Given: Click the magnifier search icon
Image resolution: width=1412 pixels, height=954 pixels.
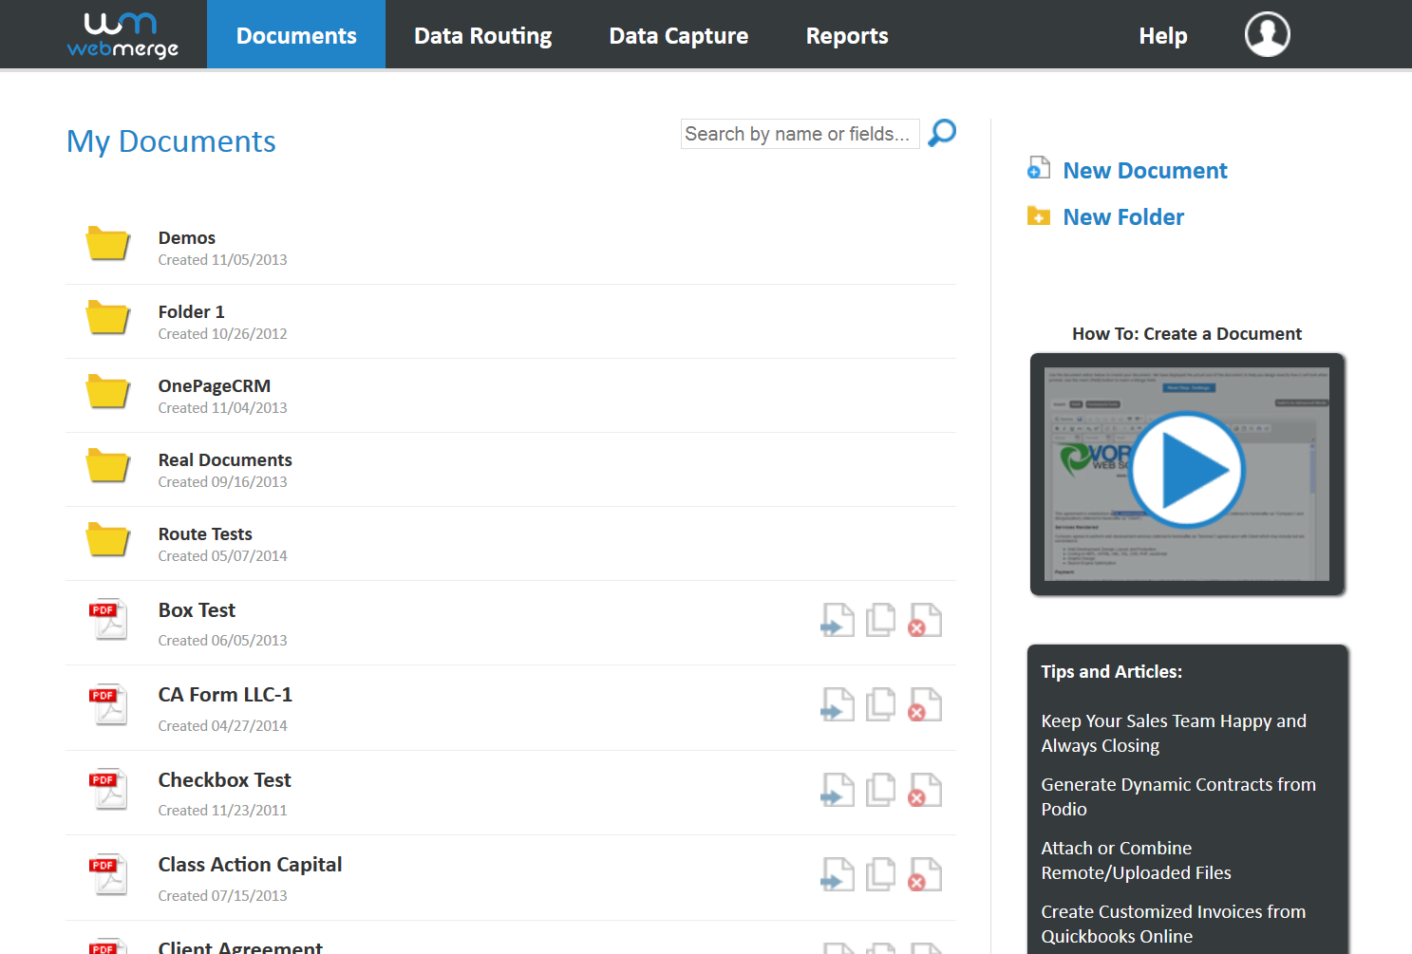Looking at the screenshot, I should pyautogui.click(x=942, y=133).
